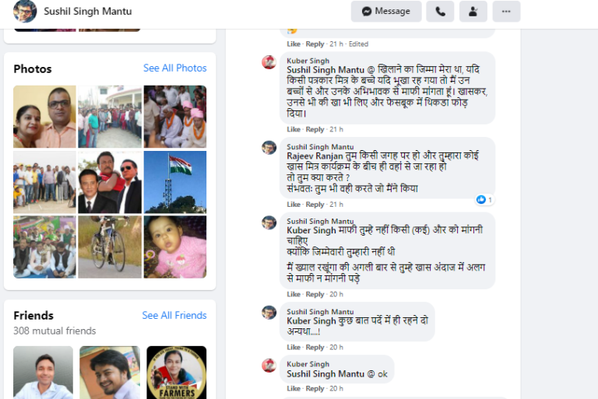Image resolution: width=598 pixels, height=399 pixels.
Task: Open the bicycle on road photo
Action: click(x=110, y=247)
